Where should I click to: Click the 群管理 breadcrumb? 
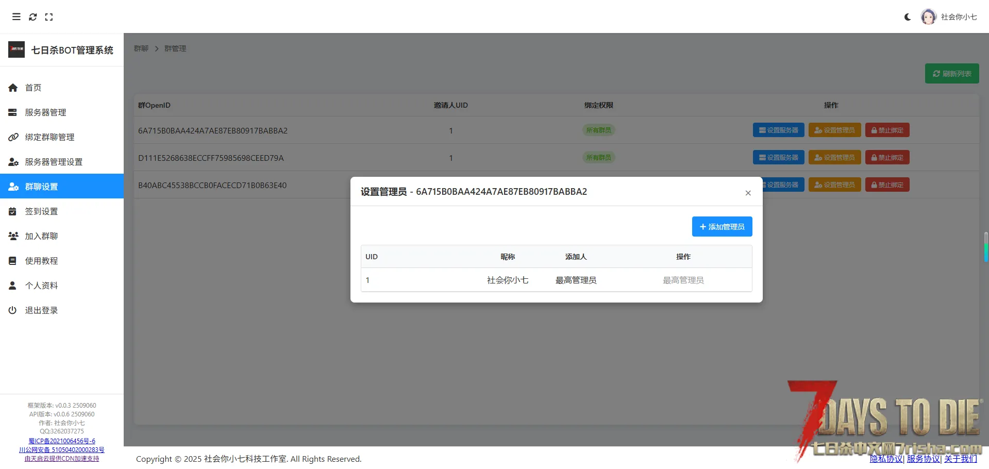175,48
